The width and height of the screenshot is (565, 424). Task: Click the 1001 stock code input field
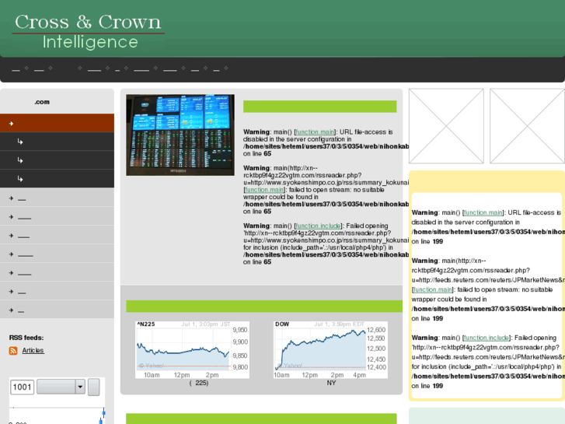pos(22,387)
